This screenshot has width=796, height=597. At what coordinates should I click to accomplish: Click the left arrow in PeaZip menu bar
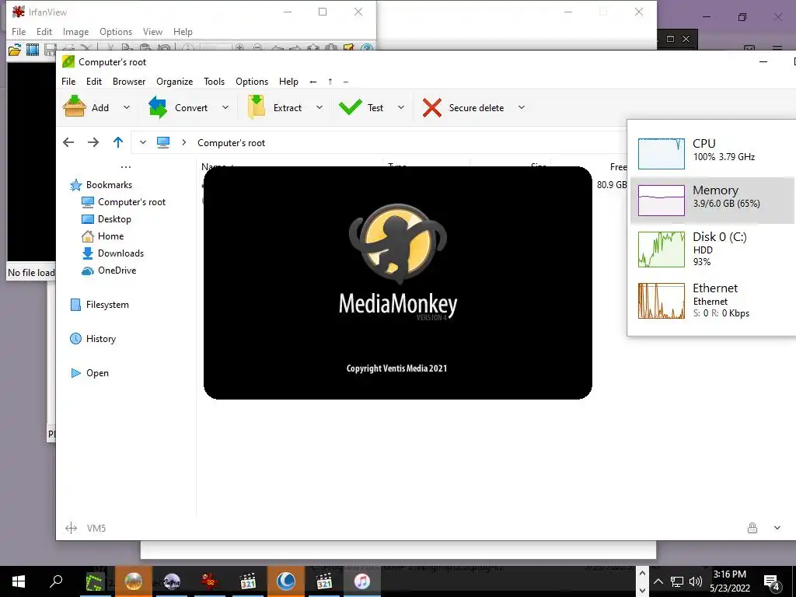pyautogui.click(x=313, y=82)
